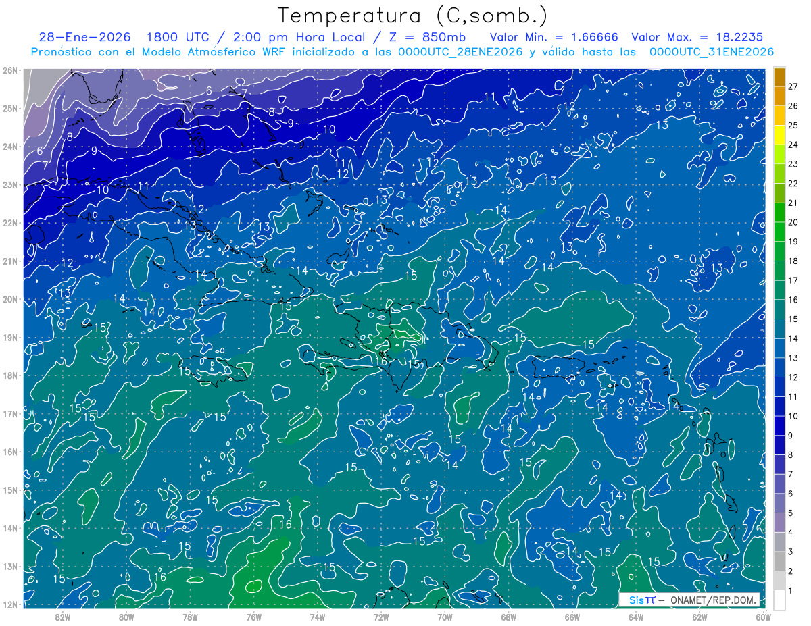Click the '26N' latitude label
811x626 pixels.
click(9, 70)
